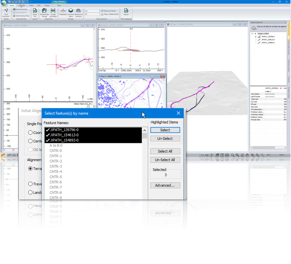The image size is (291, 264).
Task: Toggle Measure Mode in the Measurement group
Action: coord(108,11)
